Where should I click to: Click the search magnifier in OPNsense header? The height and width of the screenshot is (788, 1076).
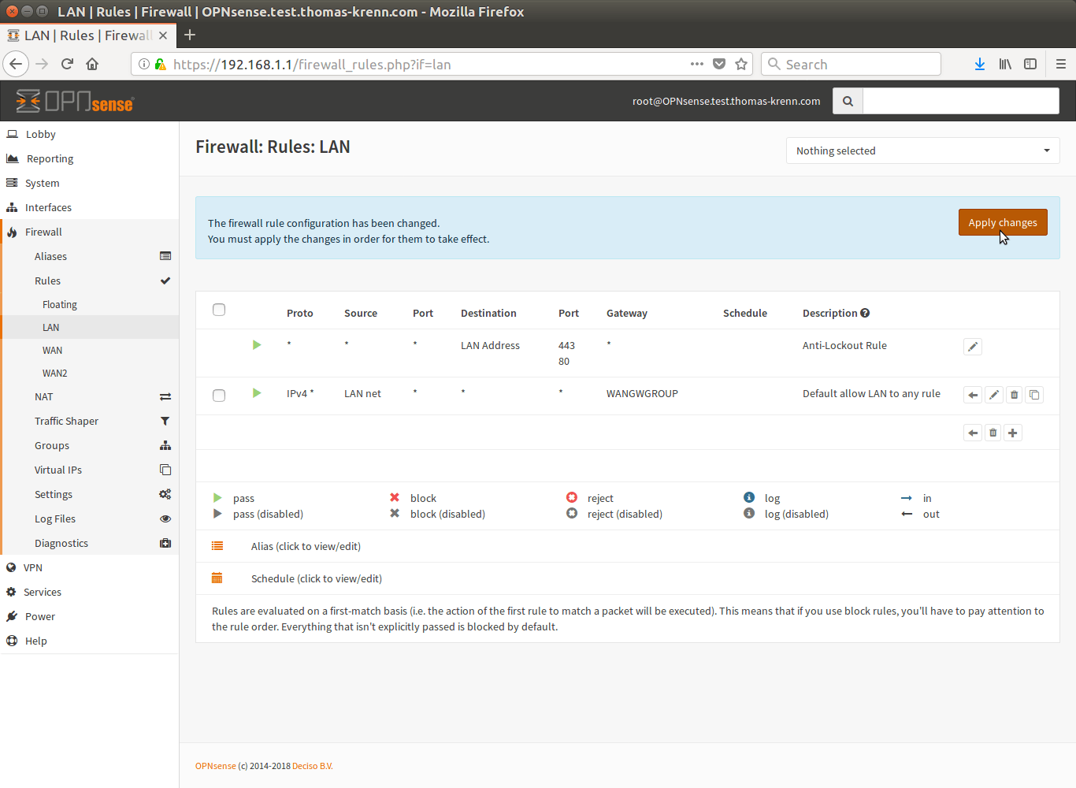tap(848, 101)
